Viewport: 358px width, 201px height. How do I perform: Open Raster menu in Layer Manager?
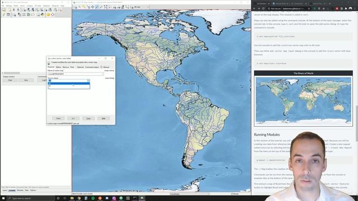(16, 6)
